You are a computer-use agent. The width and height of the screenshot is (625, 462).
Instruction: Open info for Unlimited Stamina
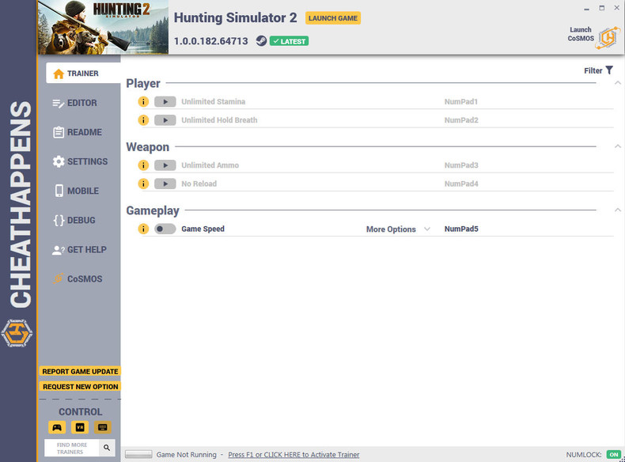(x=143, y=101)
